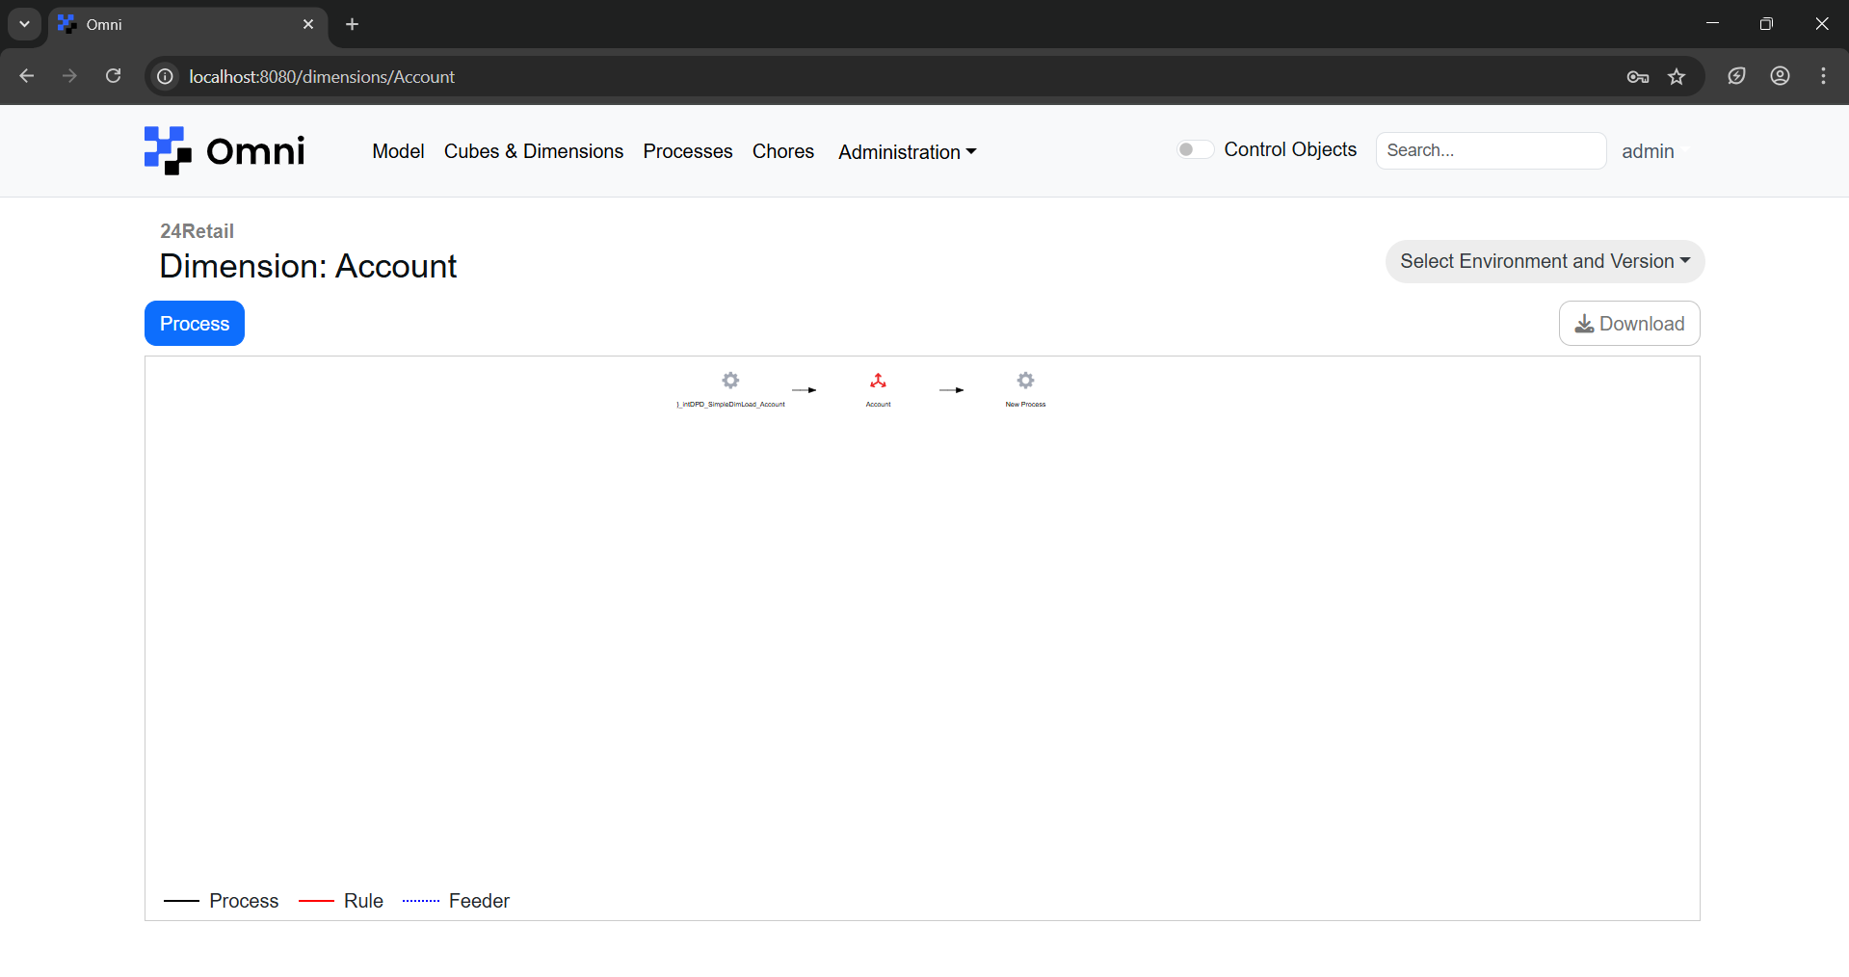This screenshot has width=1849, height=977.
Task: Select the }_intDPD_SimpleDimLoad_Account process gear node
Action: tap(730, 381)
